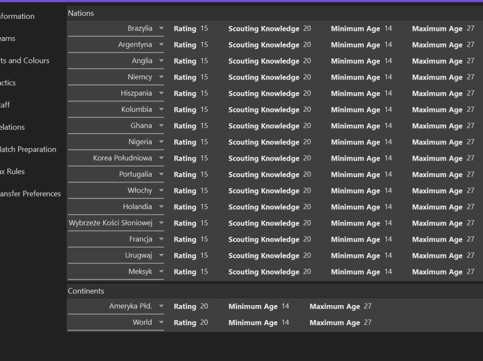The height and width of the screenshot is (361, 483).
Task: Edit Holandia Maximum Age value 27
Action: tap(470, 207)
